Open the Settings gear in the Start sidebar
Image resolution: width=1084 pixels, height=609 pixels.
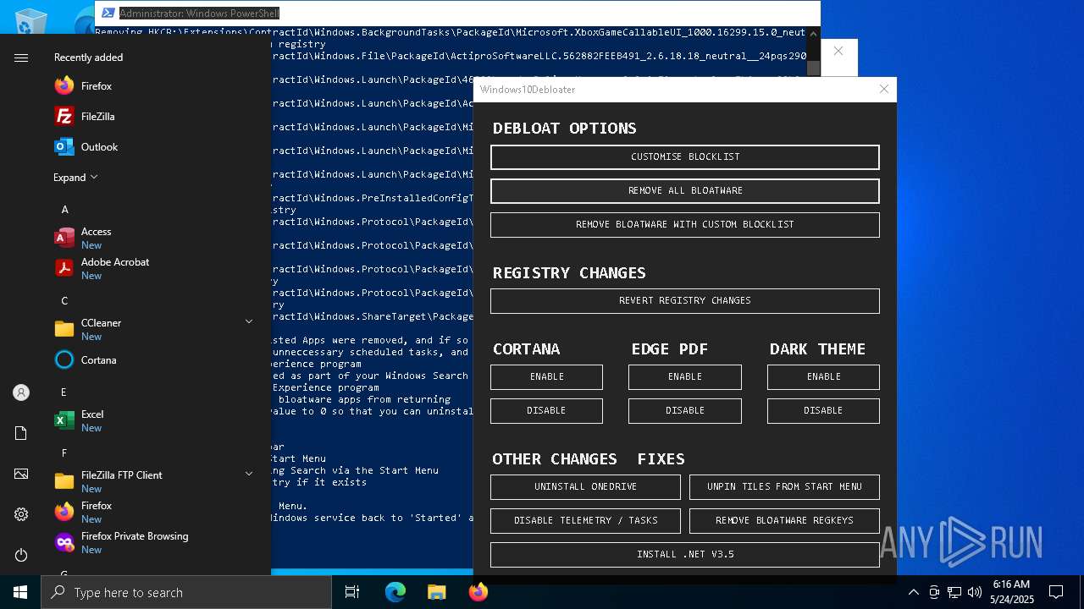pos(21,514)
